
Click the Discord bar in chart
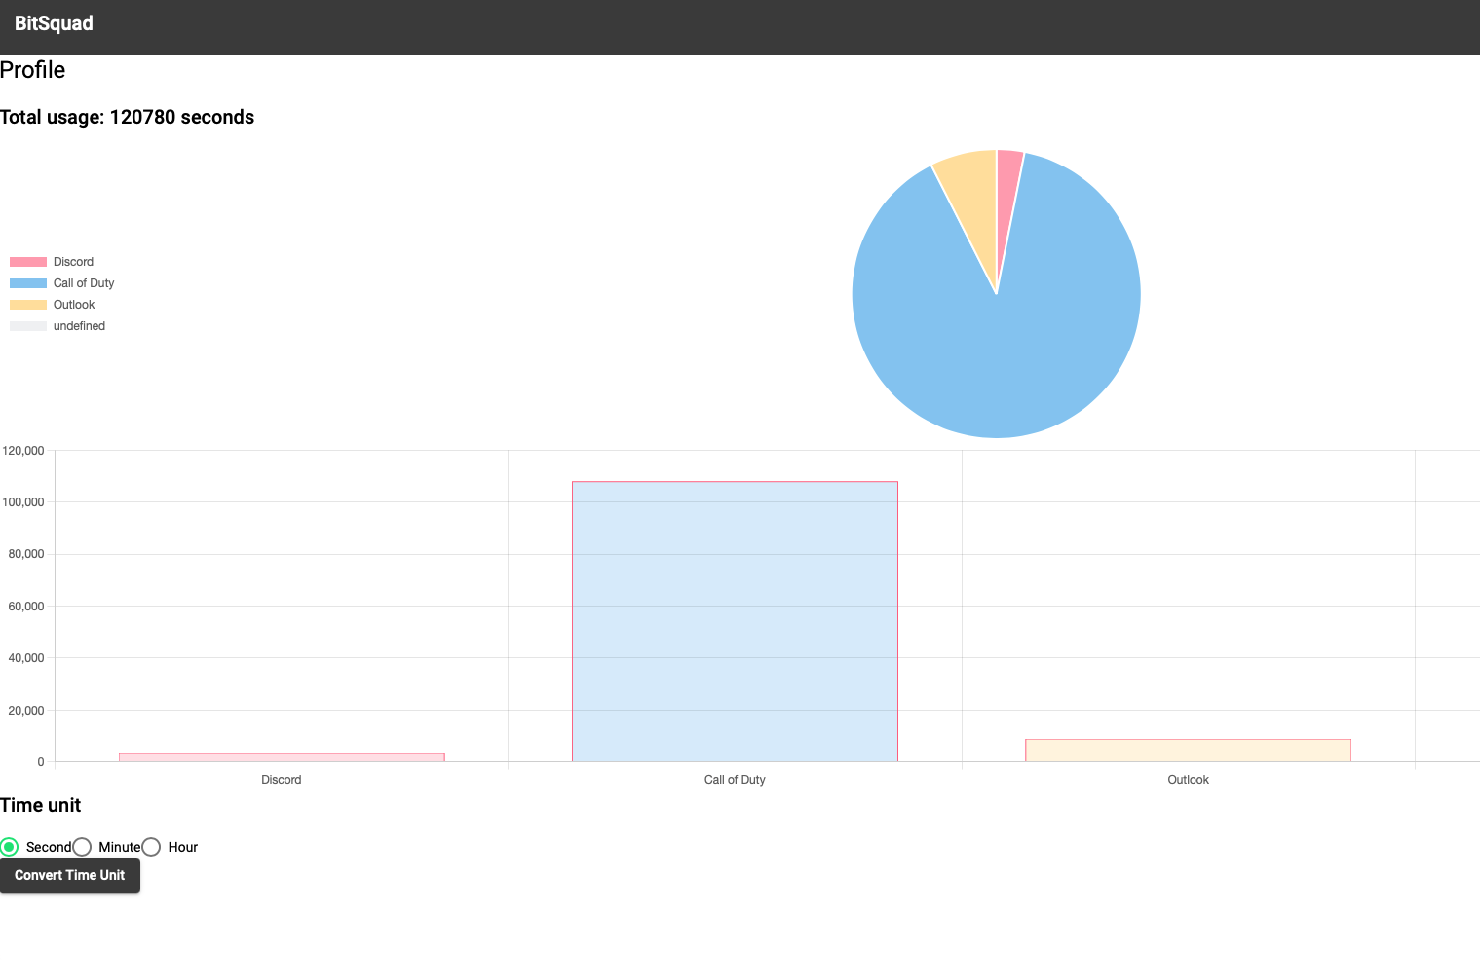coord(282,757)
